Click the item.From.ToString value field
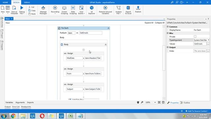The image size is (211, 119). (x=93, y=73)
